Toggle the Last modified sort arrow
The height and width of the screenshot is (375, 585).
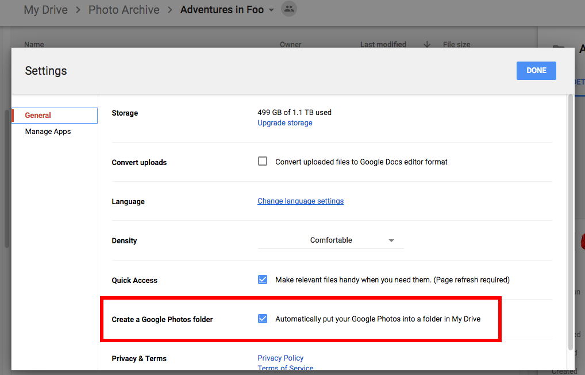tap(426, 44)
